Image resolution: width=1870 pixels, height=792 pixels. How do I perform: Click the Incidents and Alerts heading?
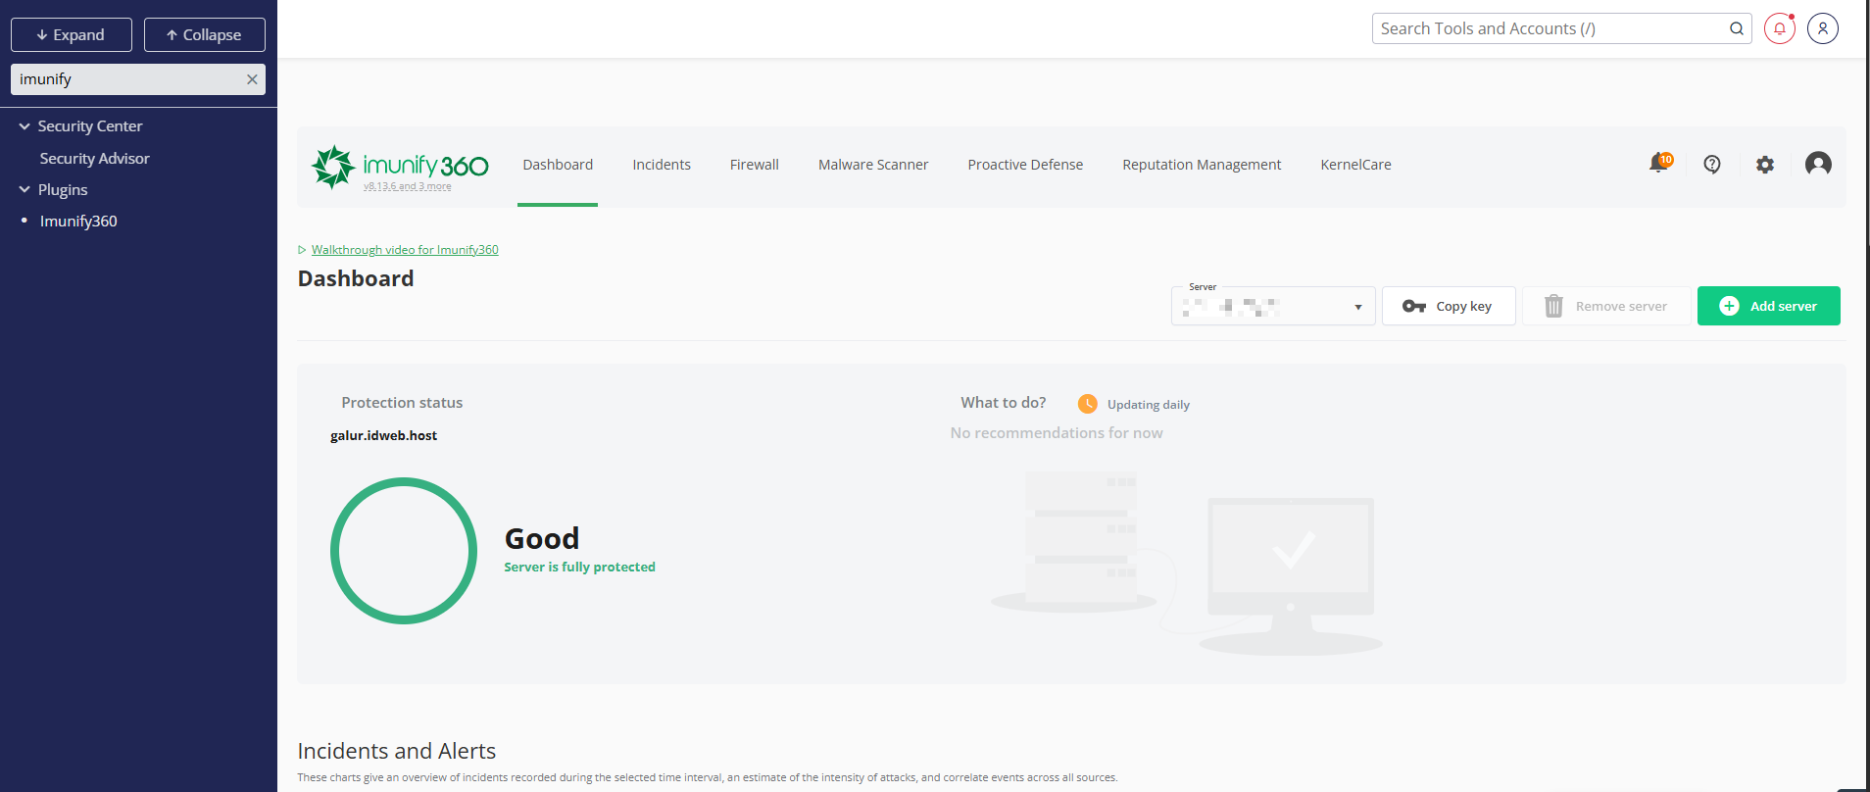397,751
